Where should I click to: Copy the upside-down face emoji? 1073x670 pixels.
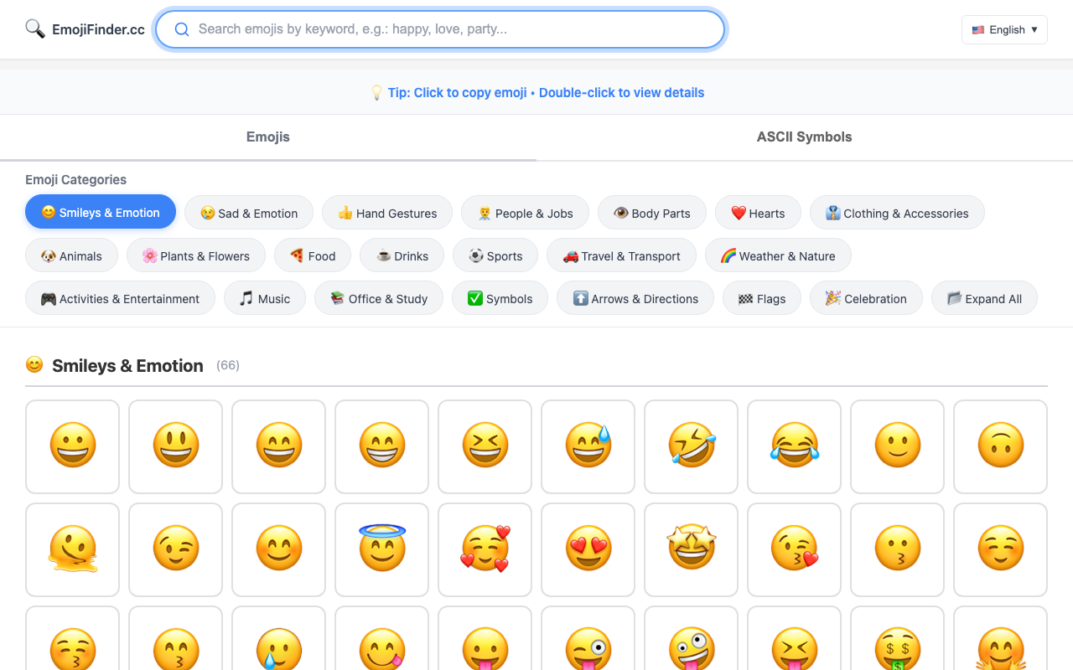click(x=1000, y=446)
